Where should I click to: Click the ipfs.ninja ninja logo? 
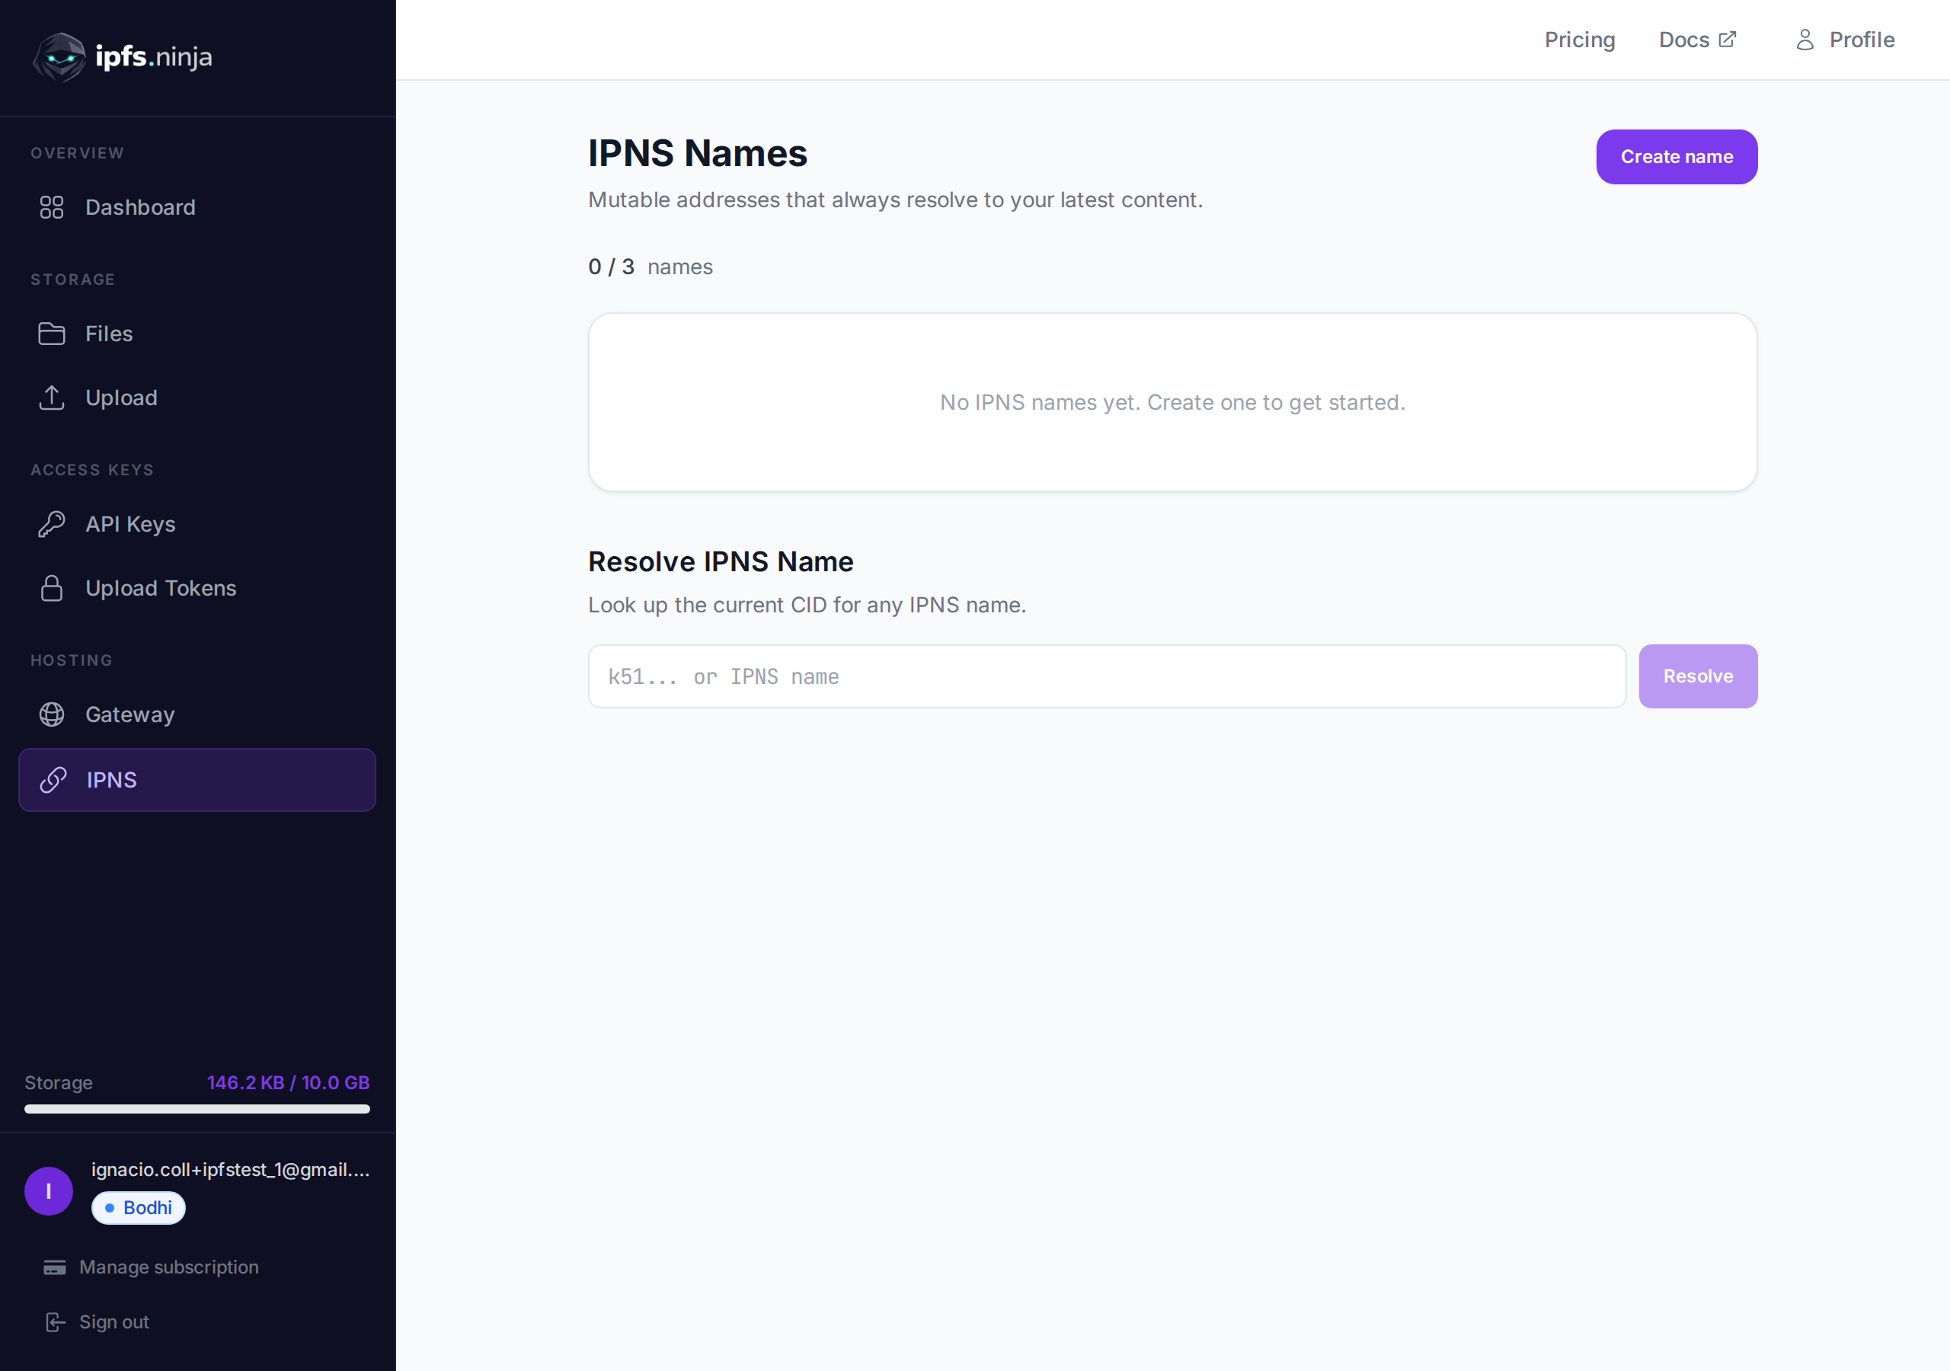pyautogui.click(x=59, y=57)
